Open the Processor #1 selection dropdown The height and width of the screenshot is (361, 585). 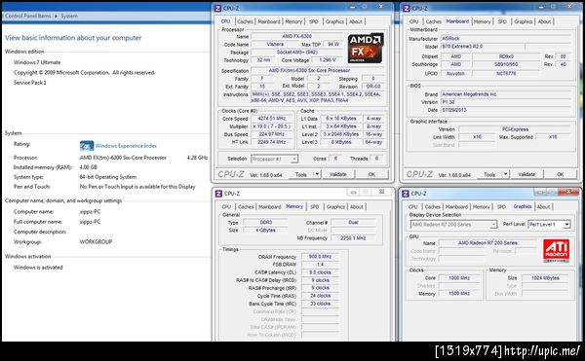274,159
